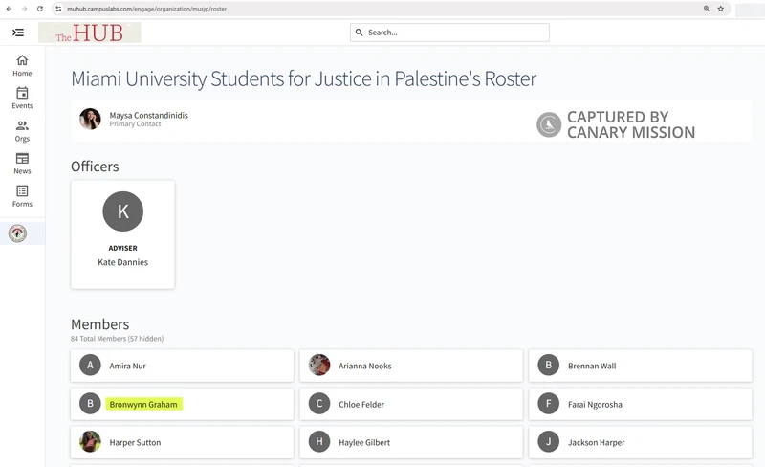Click the Officers section heading

[x=95, y=167]
